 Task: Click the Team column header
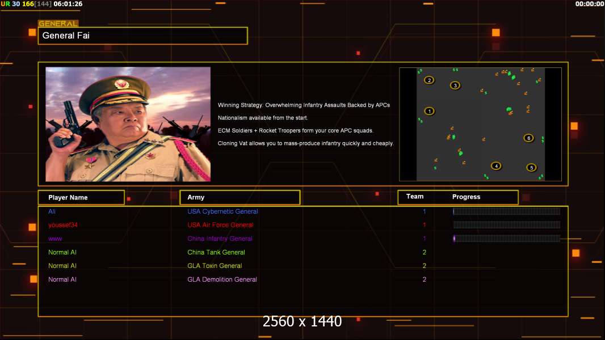pyautogui.click(x=415, y=197)
